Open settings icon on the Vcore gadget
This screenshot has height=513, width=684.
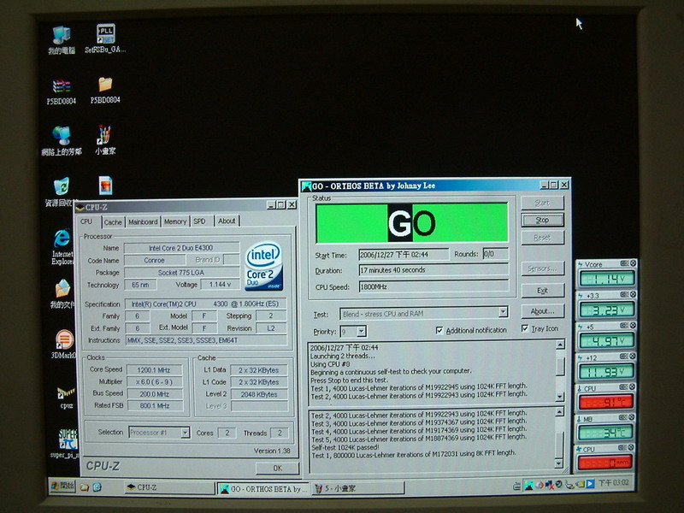pos(625,263)
